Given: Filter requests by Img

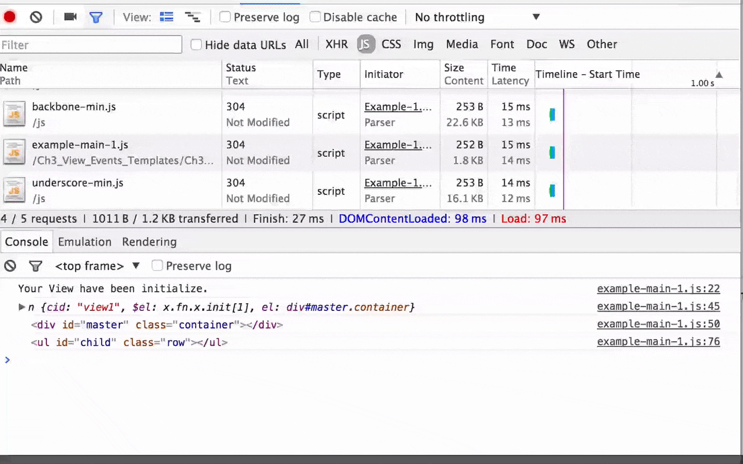Looking at the screenshot, I should coord(424,44).
